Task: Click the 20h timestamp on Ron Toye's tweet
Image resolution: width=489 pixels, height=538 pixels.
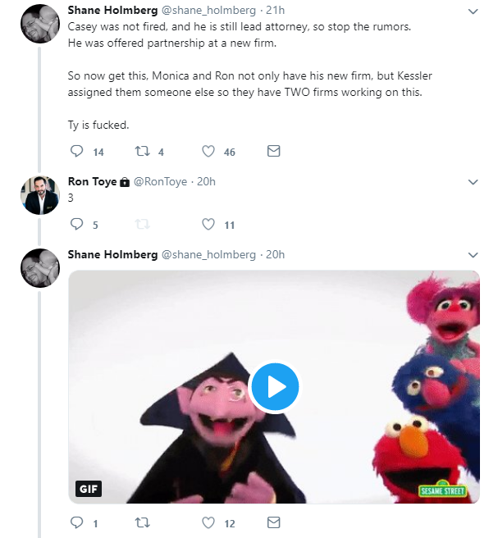Action: [206, 181]
